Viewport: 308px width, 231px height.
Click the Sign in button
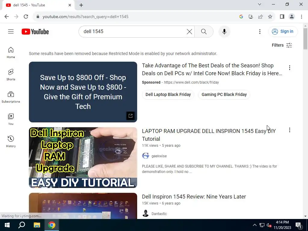[283, 31]
